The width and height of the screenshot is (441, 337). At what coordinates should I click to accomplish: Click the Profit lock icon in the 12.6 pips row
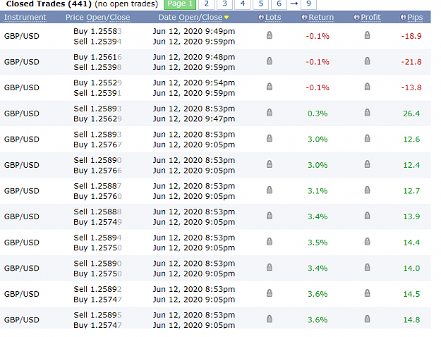pos(368,138)
